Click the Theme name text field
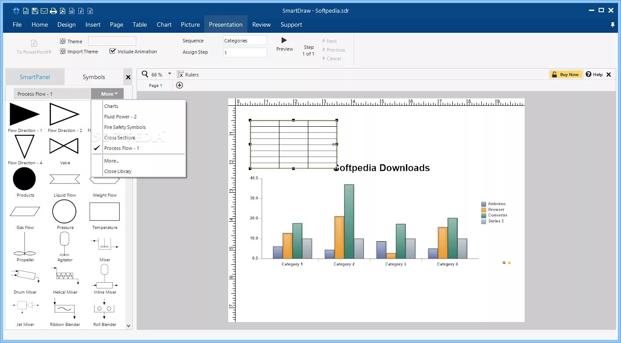The image size is (621, 343). [x=112, y=41]
